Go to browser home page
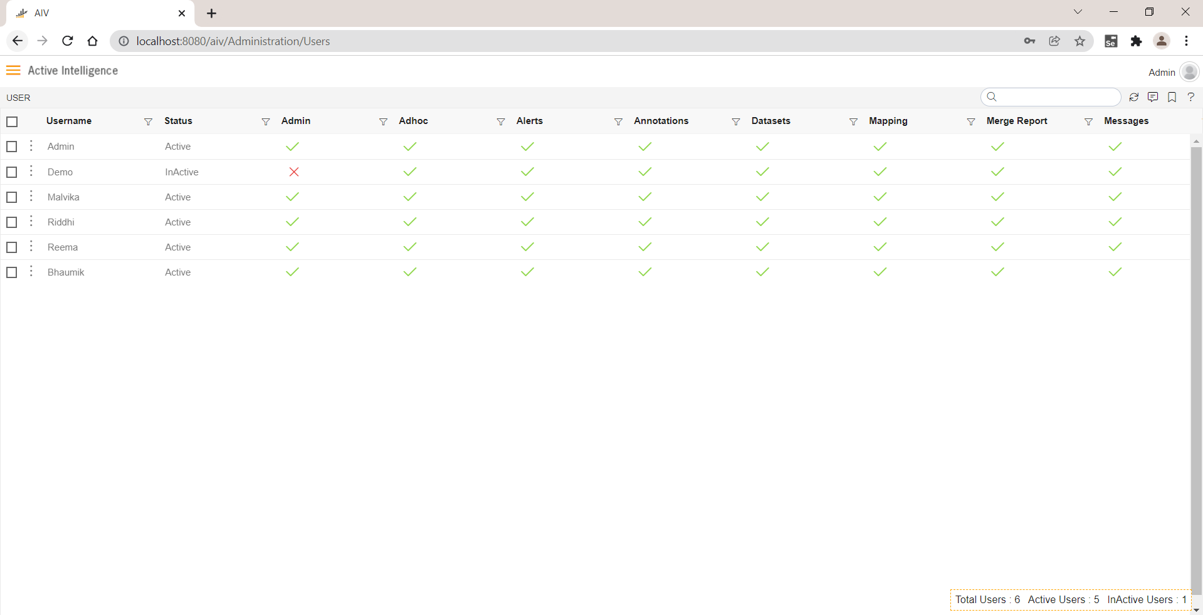Viewport: 1203px width, 615px height. click(93, 41)
